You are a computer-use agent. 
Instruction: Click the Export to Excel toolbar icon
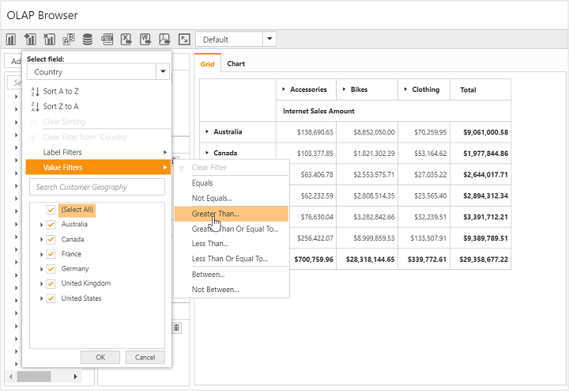126,39
